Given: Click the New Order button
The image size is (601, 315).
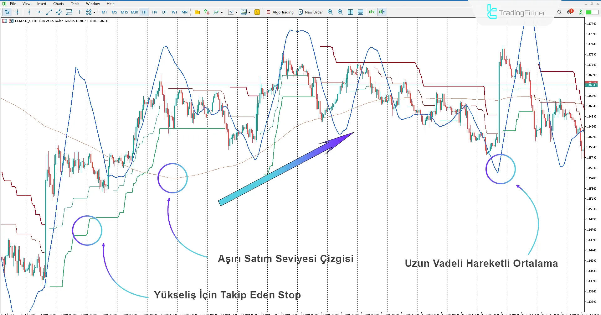Looking at the screenshot, I should [x=311, y=12].
